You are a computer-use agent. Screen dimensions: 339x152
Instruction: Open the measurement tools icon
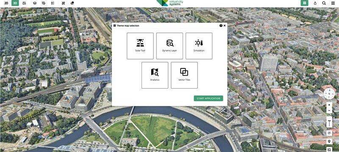(63, 3)
